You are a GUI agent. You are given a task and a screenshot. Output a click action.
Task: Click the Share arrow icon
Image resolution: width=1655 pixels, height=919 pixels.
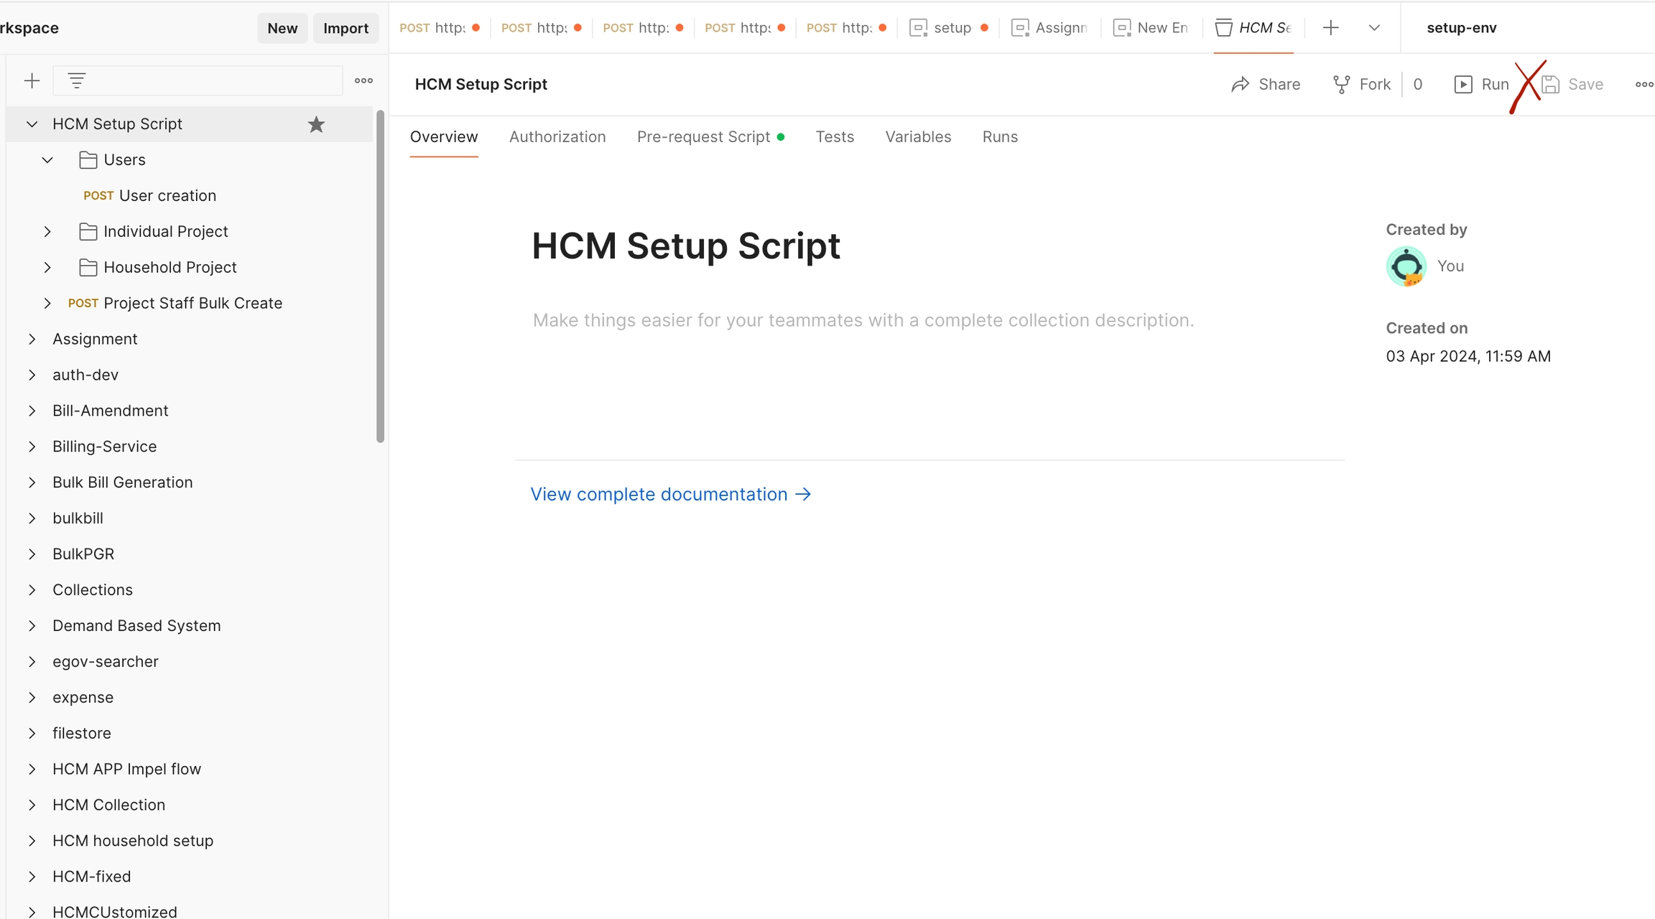click(1241, 85)
